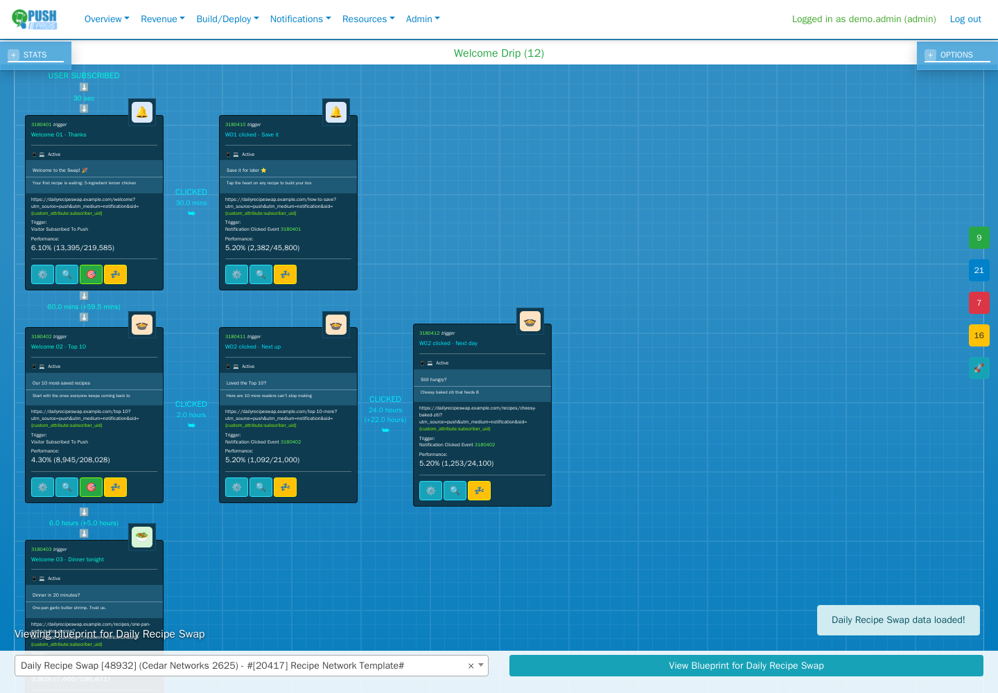Click the bell thumbnail on W01 clicked - Save it card

pos(336,112)
